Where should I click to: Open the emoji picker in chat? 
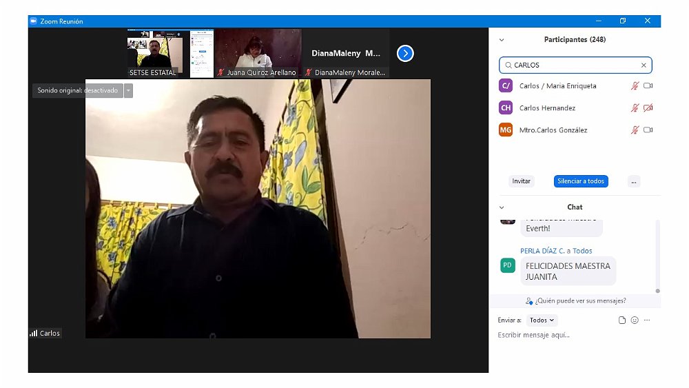(635, 320)
